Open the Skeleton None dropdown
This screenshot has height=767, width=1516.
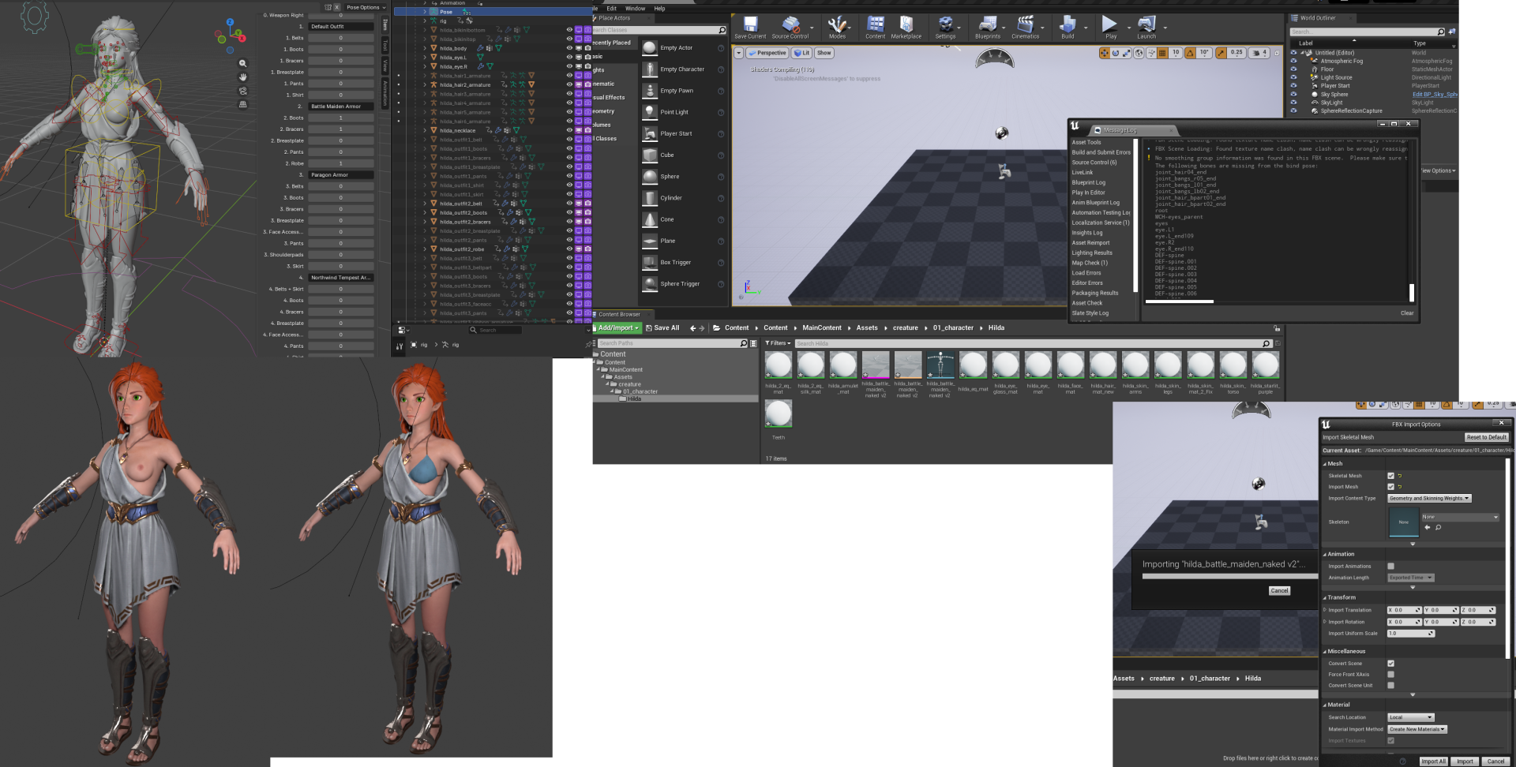1460,517
